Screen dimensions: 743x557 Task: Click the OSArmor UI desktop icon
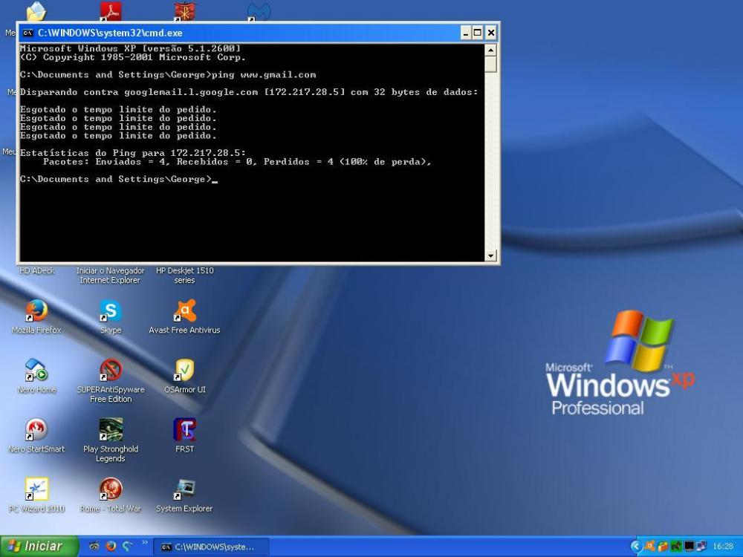(184, 371)
